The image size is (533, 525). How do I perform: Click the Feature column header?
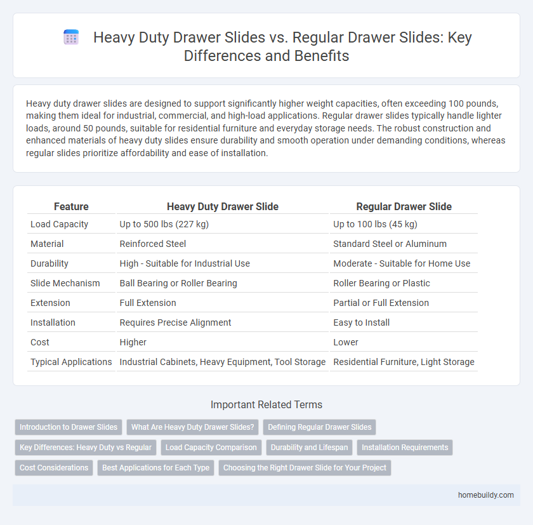click(x=71, y=206)
